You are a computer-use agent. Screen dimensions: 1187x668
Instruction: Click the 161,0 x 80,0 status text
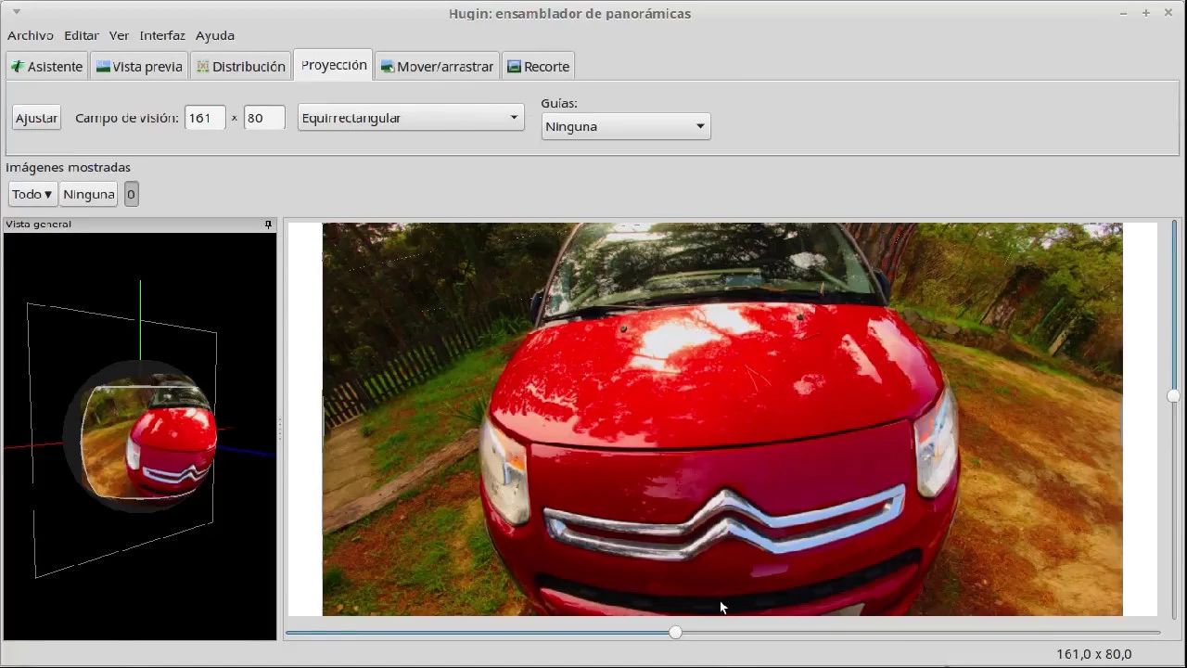pyautogui.click(x=1094, y=654)
